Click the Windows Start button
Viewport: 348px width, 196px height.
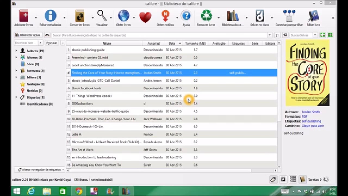click(17, 191)
